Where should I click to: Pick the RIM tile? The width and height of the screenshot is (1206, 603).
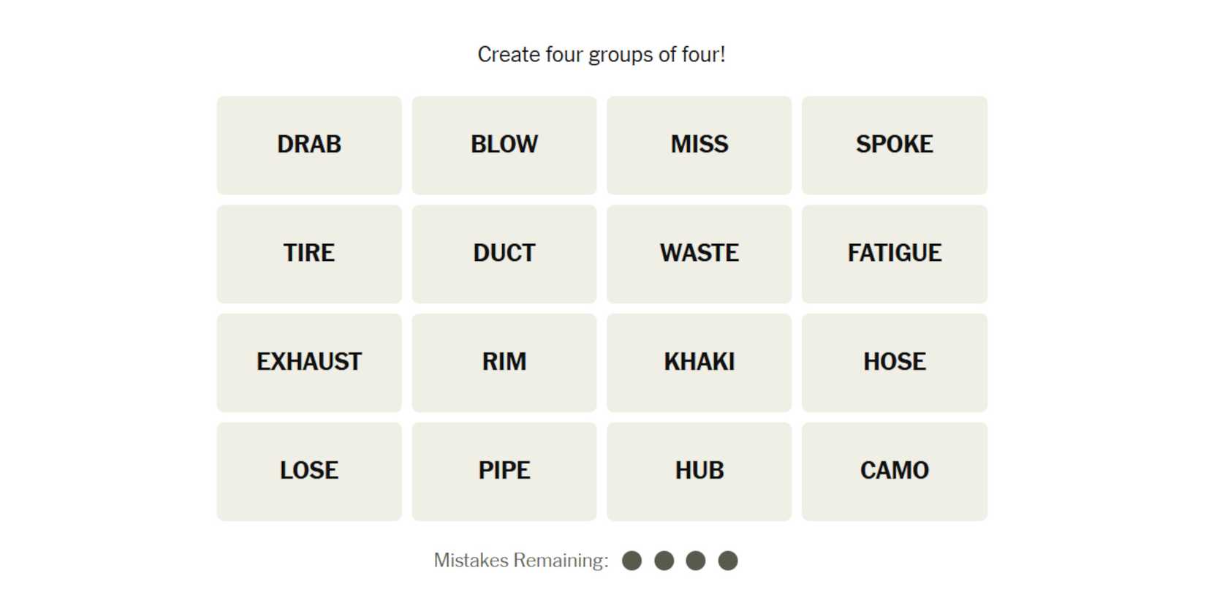tap(504, 363)
